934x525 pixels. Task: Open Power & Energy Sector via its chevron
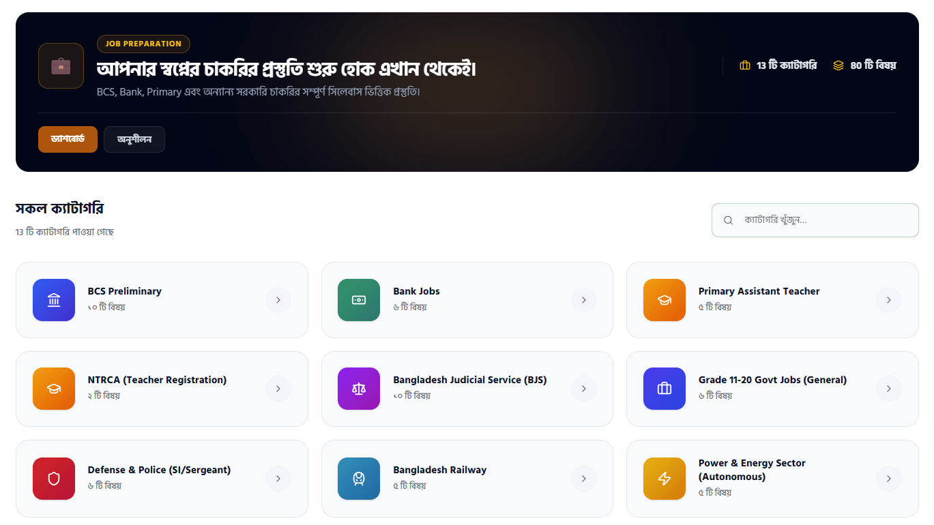pos(889,479)
